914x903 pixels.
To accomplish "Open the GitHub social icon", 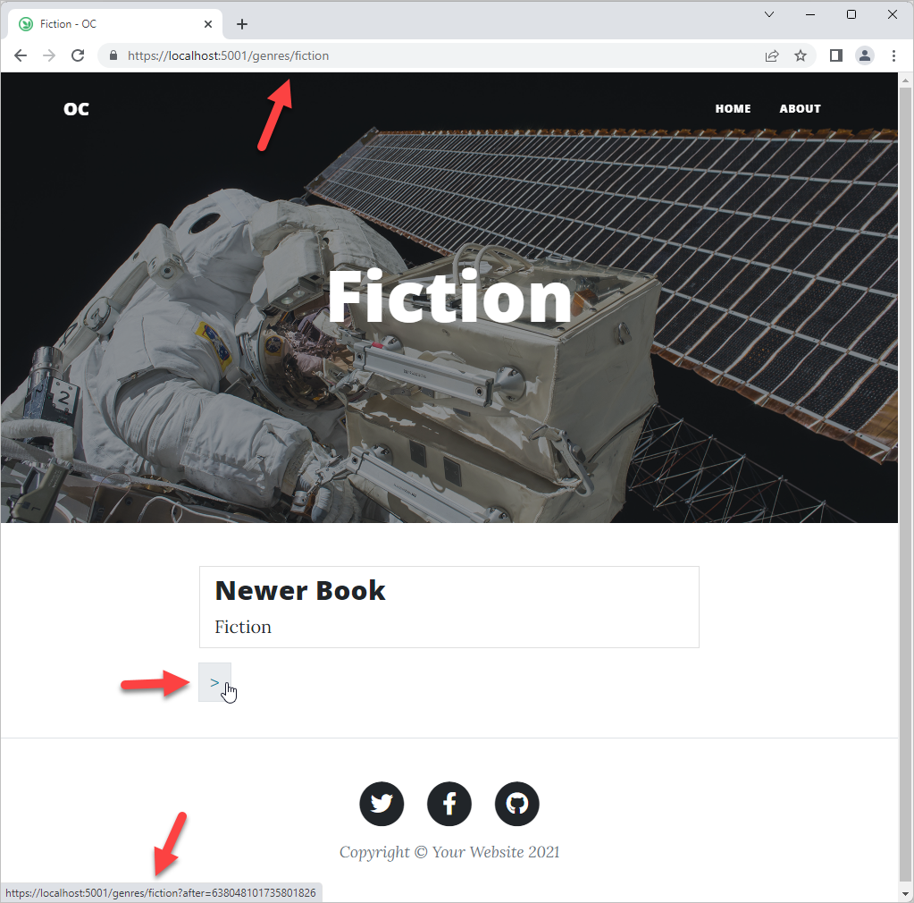I will [x=516, y=803].
